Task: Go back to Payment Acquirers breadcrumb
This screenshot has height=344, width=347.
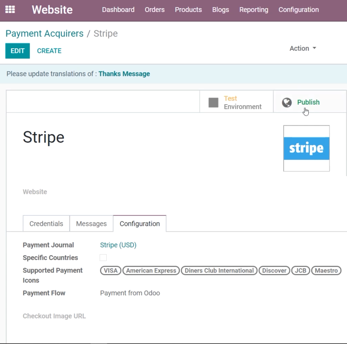Action: click(x=44, y=34)
